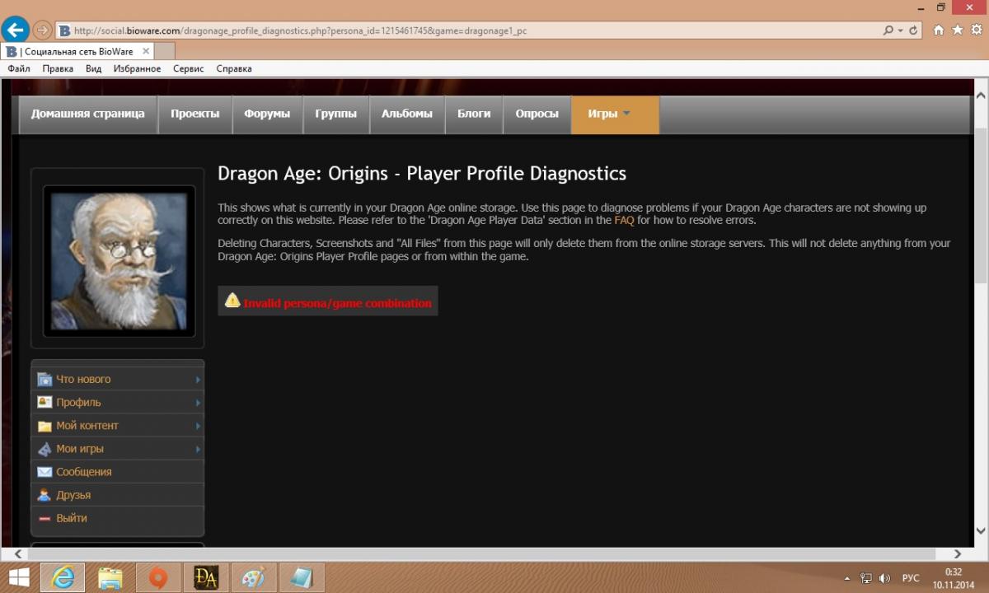The image size is (989, 593).
Task: Open the Блоги navigation tab
Action: click(474, 114)
